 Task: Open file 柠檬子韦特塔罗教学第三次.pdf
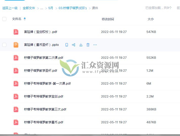45,109
